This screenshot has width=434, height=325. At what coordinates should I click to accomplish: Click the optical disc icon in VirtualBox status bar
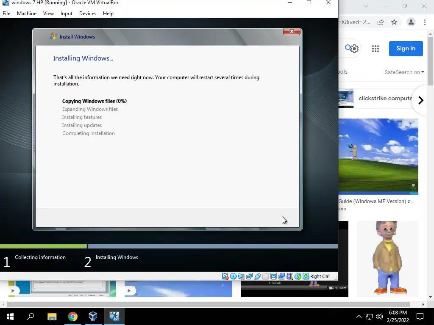tap(234, 276)
